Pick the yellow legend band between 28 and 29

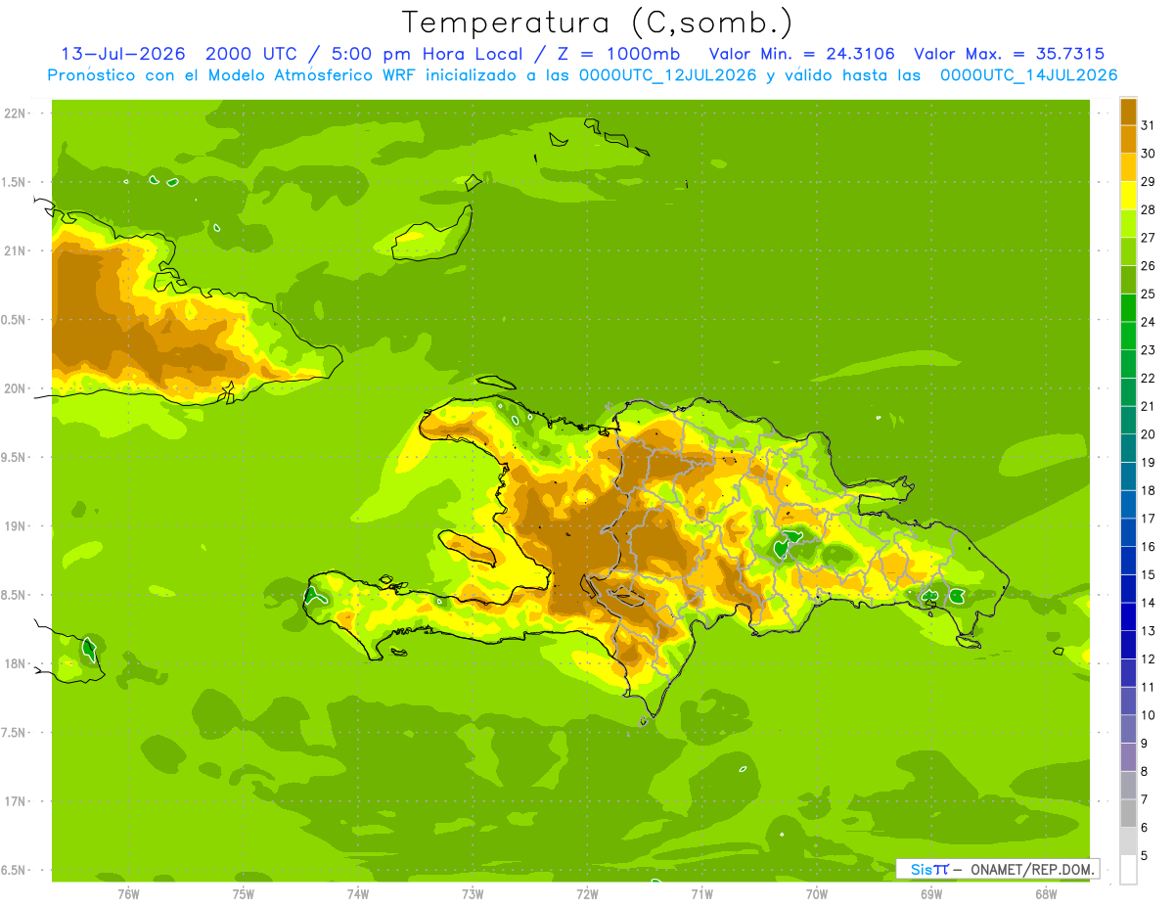1128,196
